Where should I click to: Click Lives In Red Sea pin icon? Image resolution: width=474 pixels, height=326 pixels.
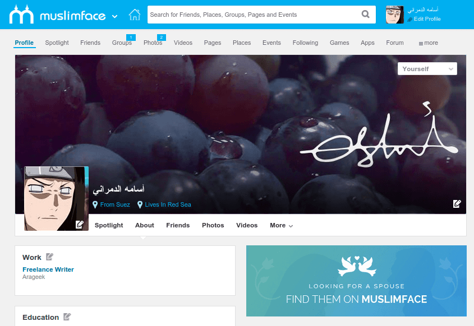click(x=140, y=204)
